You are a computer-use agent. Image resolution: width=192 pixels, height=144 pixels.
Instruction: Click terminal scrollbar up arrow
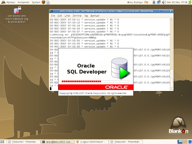click(x=171, y=19)
